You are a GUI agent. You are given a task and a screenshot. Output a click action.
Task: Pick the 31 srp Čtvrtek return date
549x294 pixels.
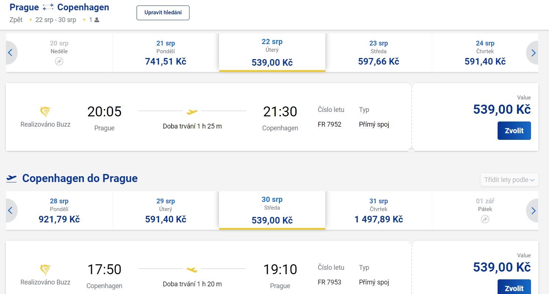379,211
